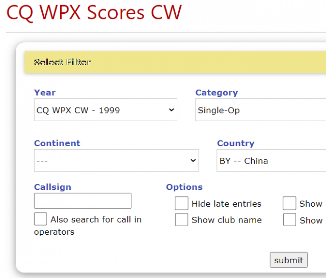Toggle the Show checkbox right of Hide late entries
Image resolution: width=326 pixels, height=278 pixels.
pos(289,203)
